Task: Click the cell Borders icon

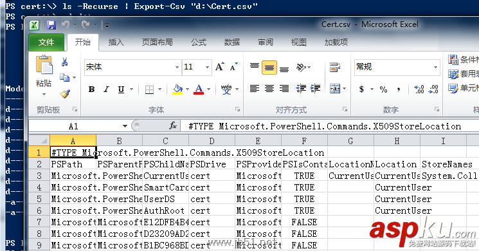Action: pos(149,89)
